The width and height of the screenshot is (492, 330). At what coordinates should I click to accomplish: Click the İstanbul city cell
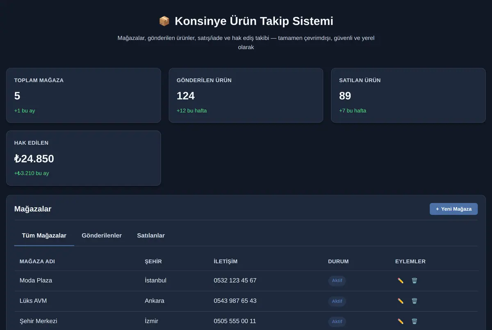pos(155,280)
